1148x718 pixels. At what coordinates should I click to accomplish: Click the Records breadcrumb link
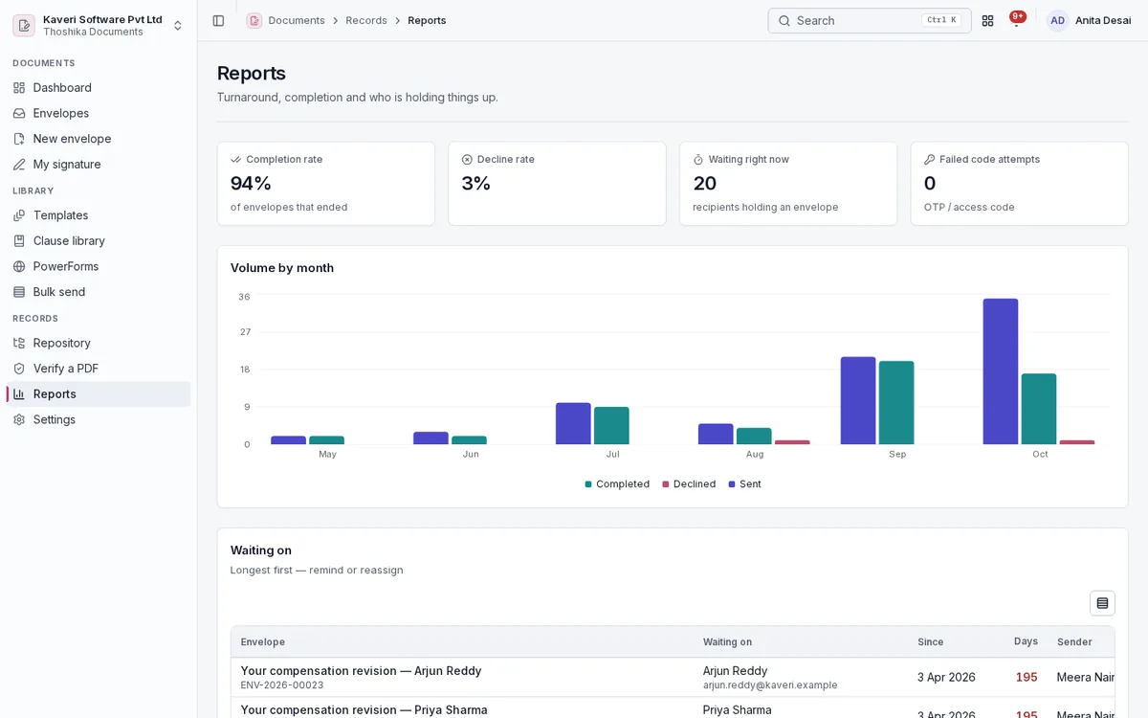pos(366,20)
